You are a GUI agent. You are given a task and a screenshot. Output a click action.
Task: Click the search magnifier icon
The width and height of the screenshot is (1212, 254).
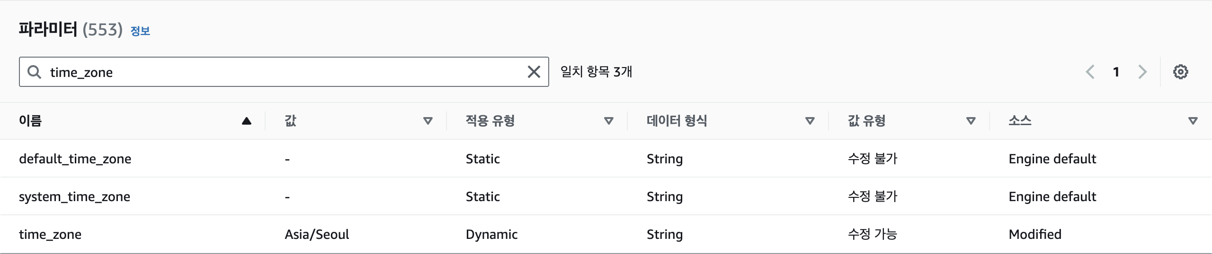click(x=34, y=72)
